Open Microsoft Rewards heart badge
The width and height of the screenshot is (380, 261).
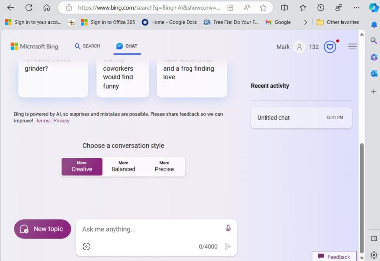point(330,47)
